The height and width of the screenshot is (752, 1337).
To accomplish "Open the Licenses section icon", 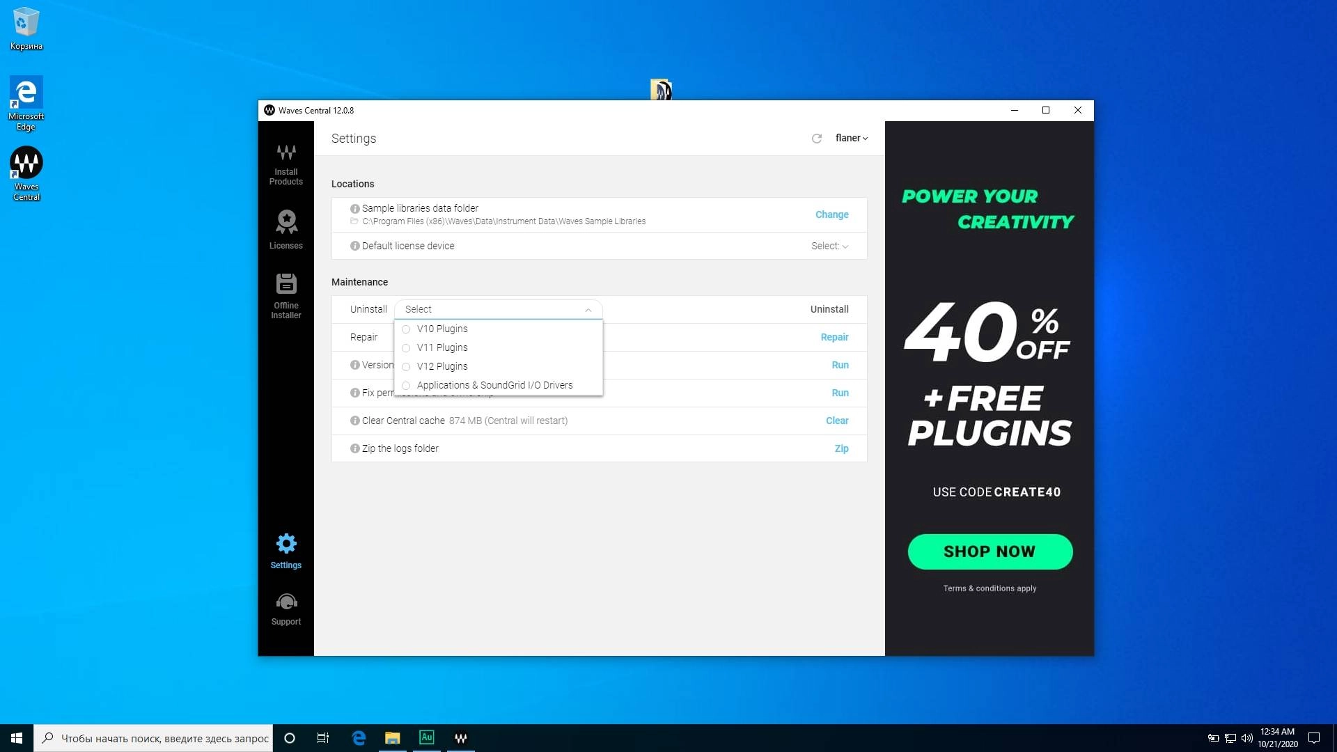I will click(286, 222).
